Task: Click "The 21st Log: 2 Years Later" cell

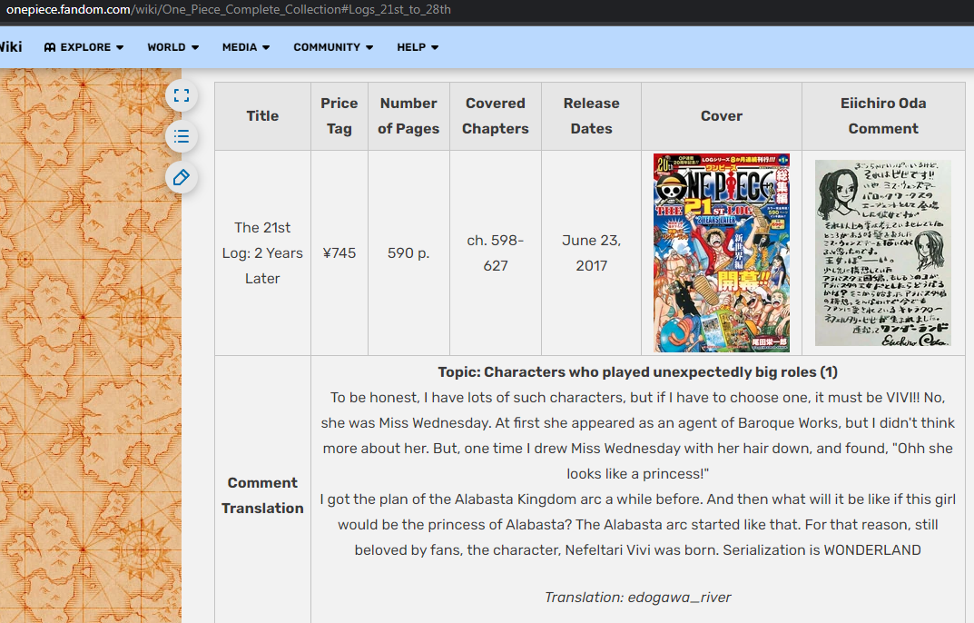Action: pos(262,253)
